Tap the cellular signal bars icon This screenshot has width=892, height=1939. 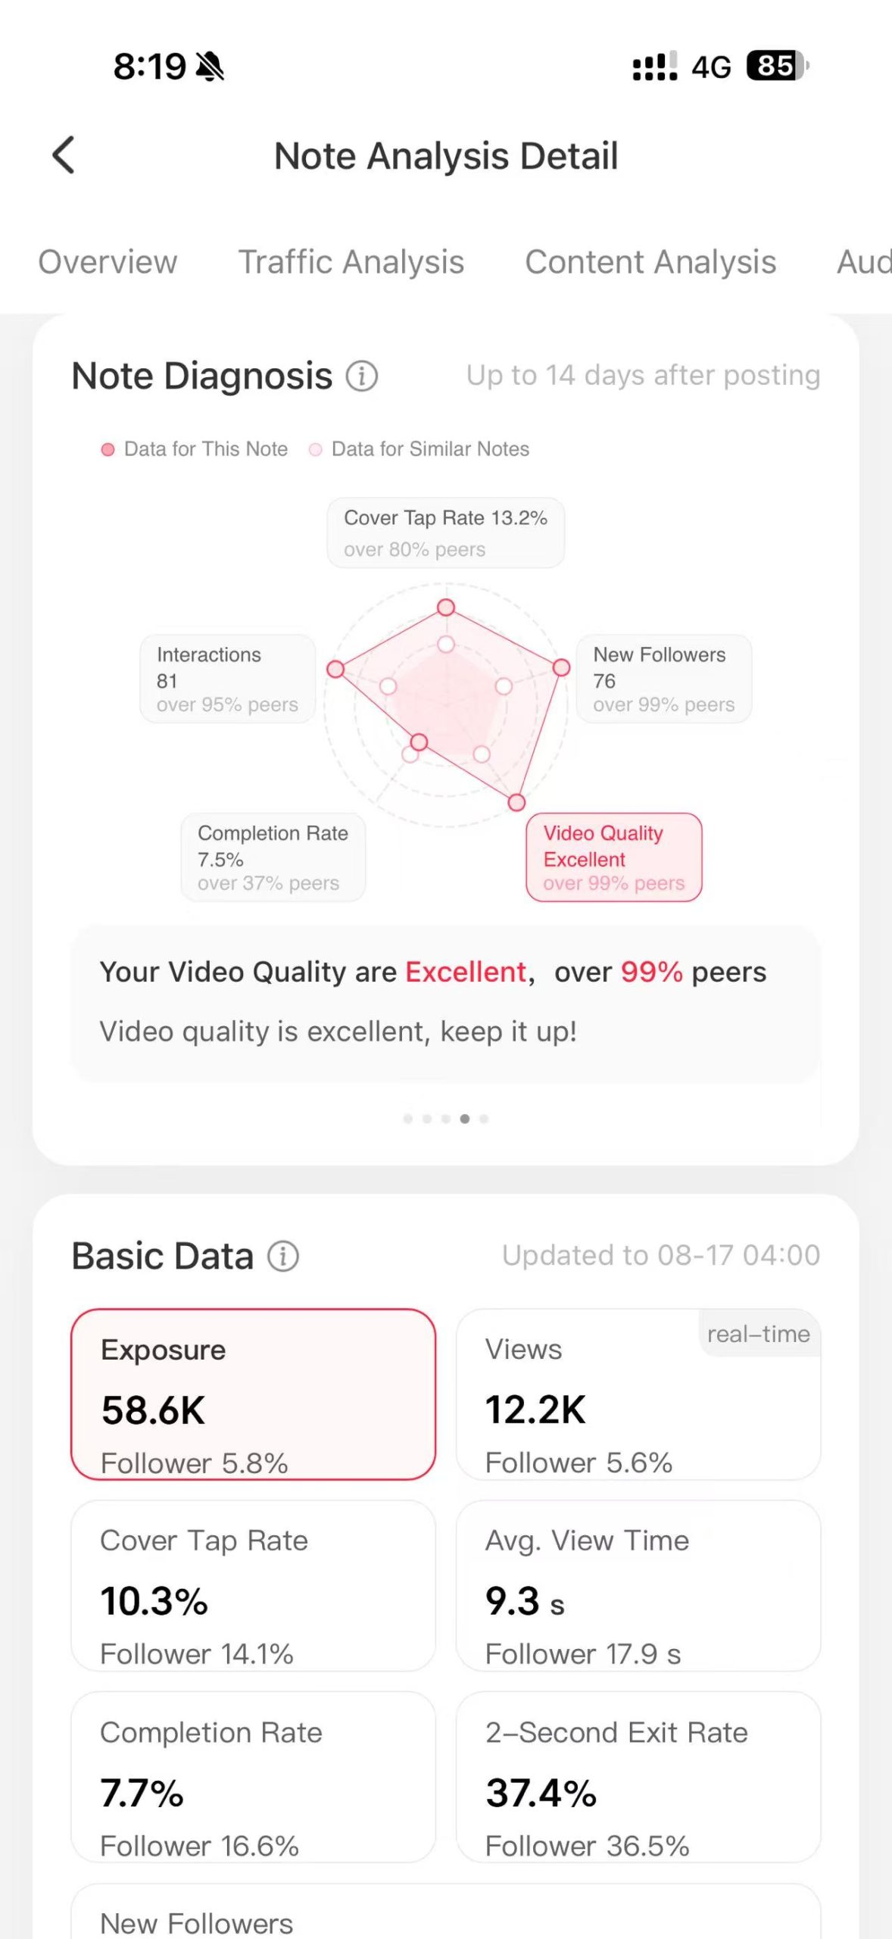(654, 67)
